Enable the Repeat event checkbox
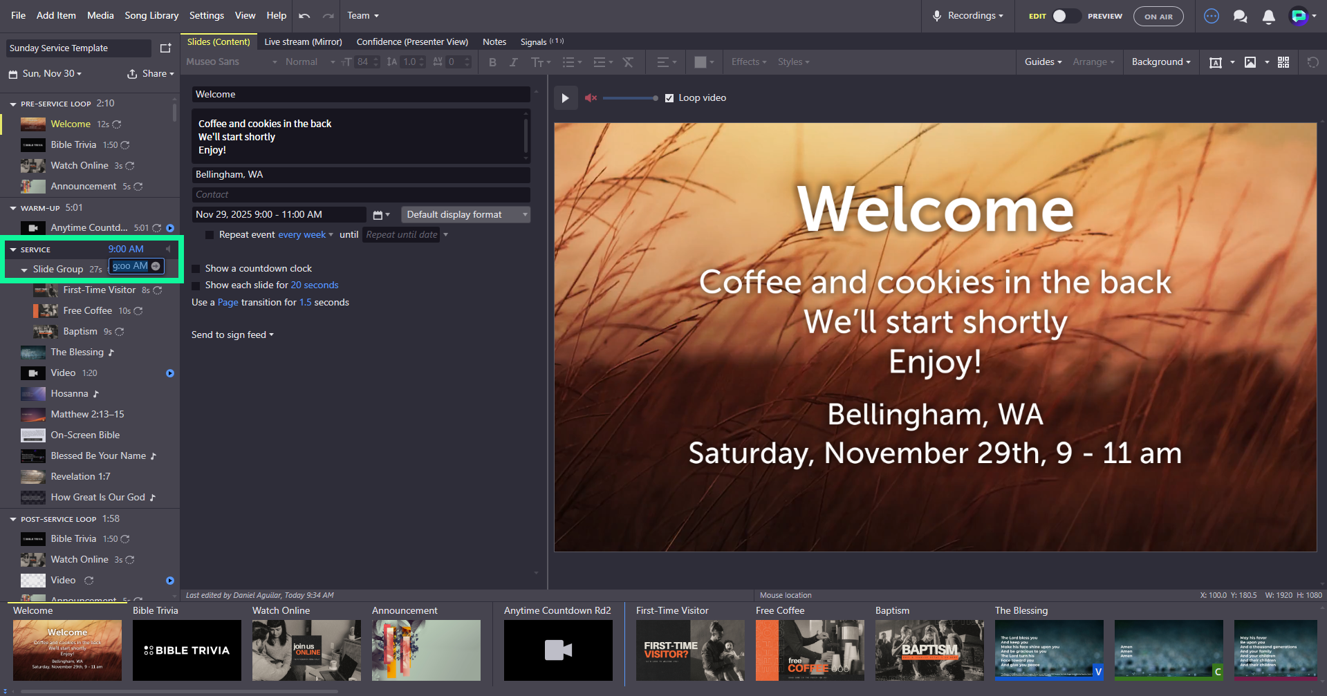The height and width of the screenshot is (696, 1327). coord(209,235)
